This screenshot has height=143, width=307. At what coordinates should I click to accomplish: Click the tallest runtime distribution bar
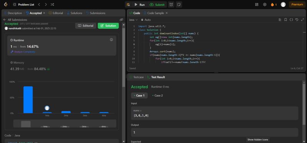point(28,100)
